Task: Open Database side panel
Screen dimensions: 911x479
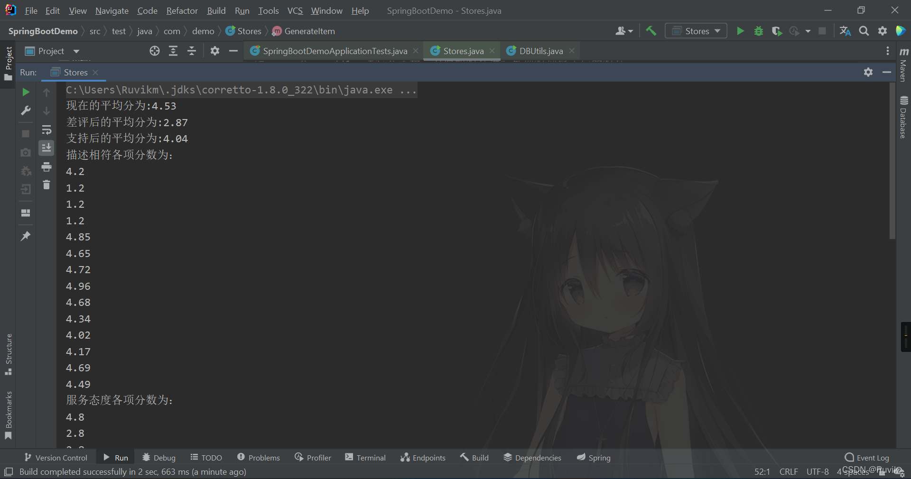Action: 904,117
